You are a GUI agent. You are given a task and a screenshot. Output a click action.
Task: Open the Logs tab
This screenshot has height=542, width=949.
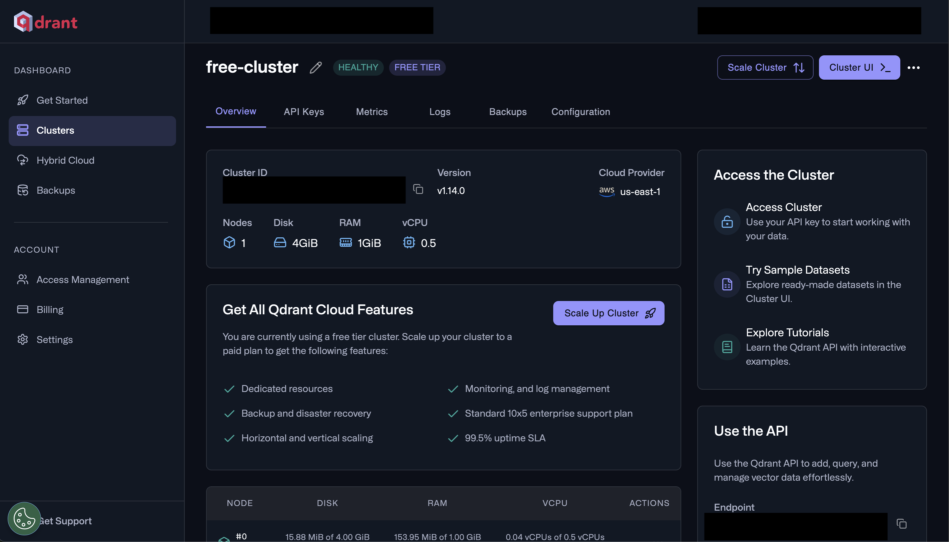pyautogui.click(x=440, y=112)
